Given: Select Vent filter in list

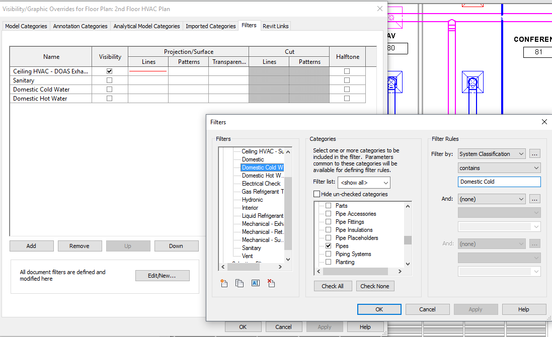Looking at the screenshot, I should tap(248, 256).
